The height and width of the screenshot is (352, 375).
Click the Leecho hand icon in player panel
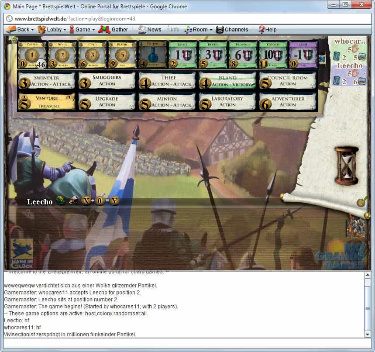(356, 73)
